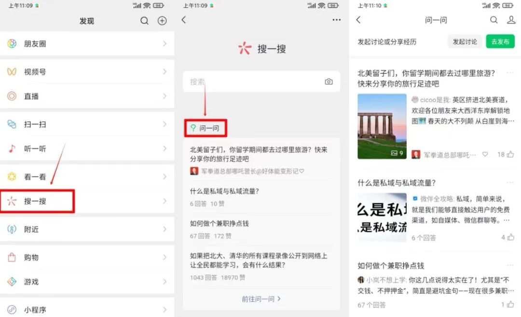
Task: Tap the heart icon on 北美留子们 post
Action: coord(485,154)
